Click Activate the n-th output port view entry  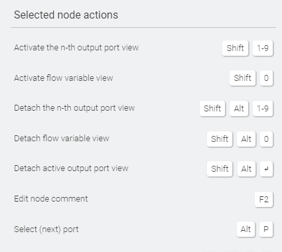coord(76,48)
